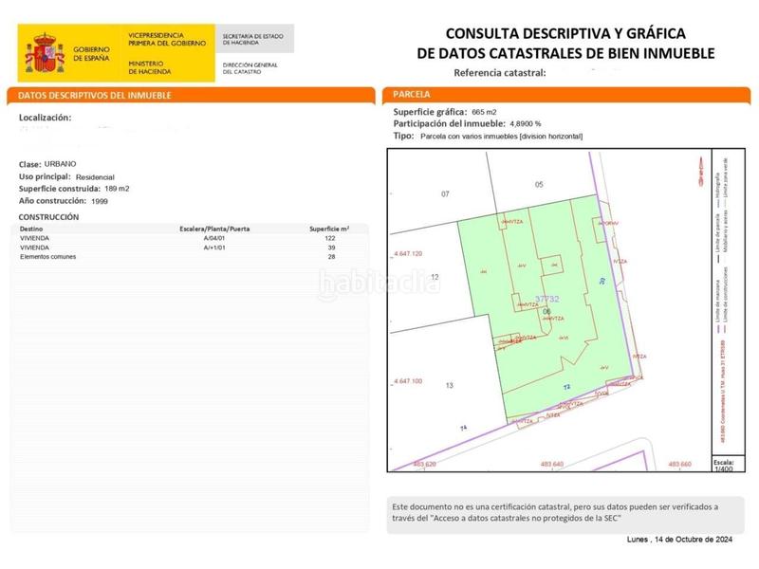
Task: Click the Localización field label
Action: 46,118
